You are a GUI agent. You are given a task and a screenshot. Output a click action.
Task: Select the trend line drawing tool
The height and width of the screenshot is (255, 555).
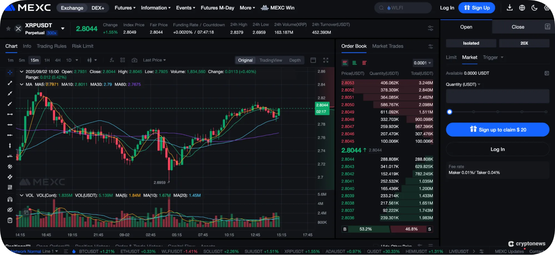coord(10,83)
